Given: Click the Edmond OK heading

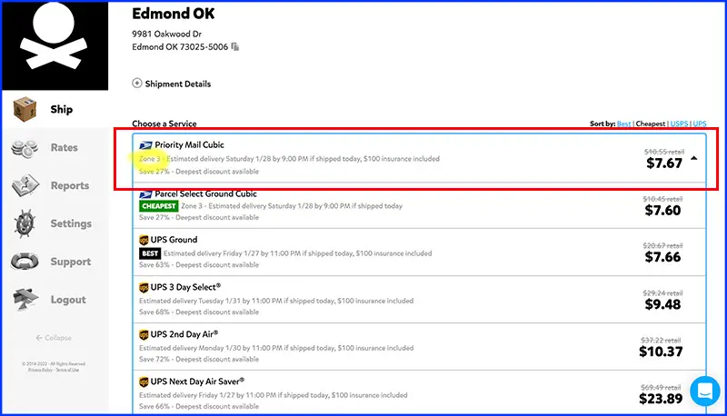Looking at the screenshot, I should 174,14.
